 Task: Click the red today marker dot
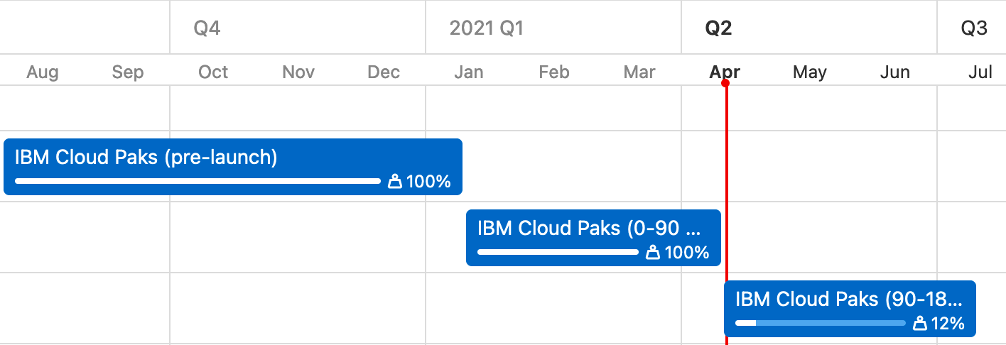(x=725, y=84)
